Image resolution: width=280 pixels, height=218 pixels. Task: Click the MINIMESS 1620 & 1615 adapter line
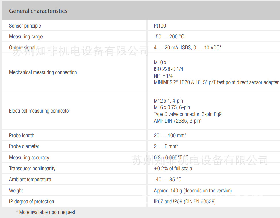click(216, 82)
